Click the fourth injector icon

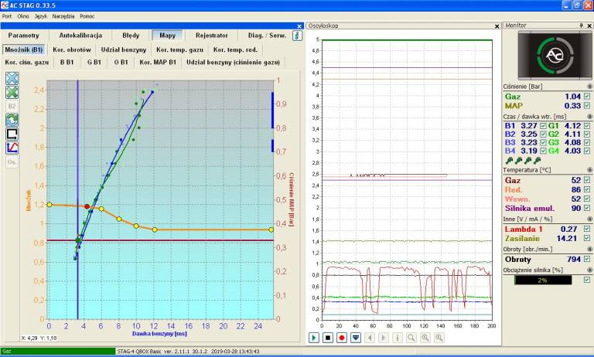coord(537,161)
